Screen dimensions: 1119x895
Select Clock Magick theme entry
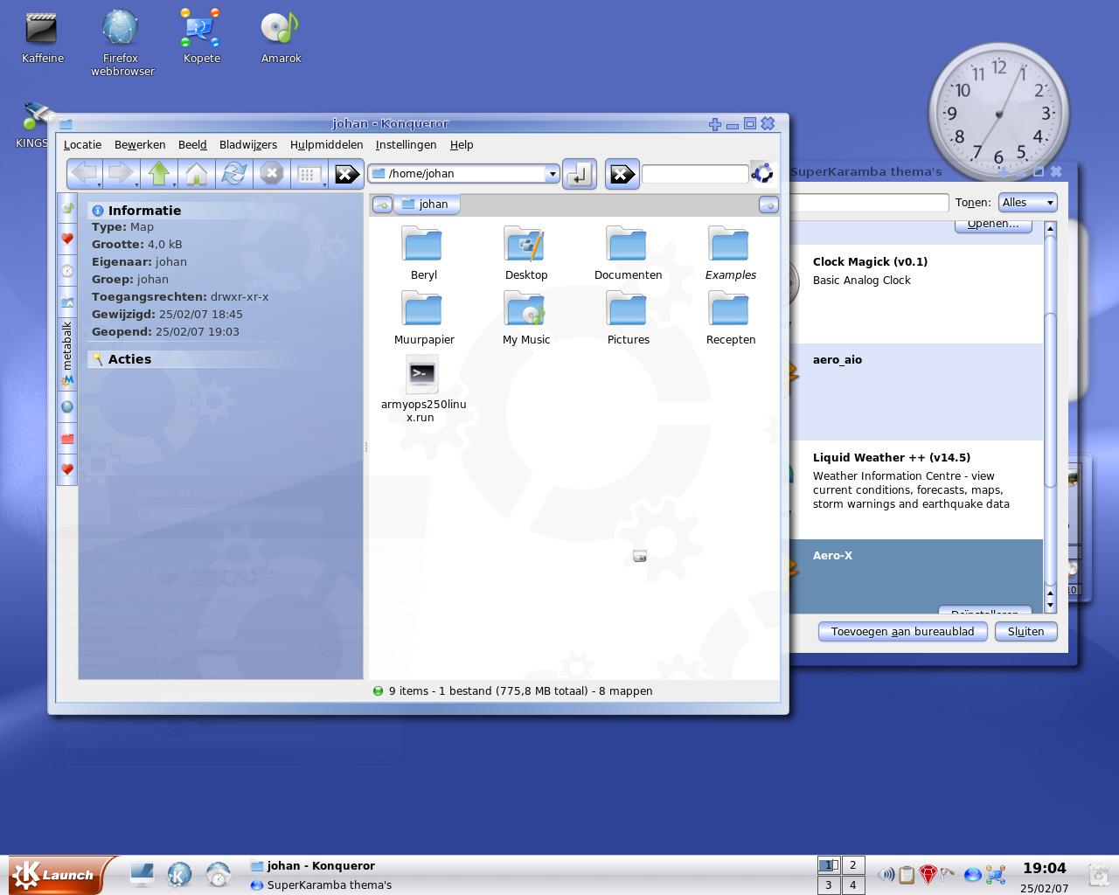pyautogui.click(x=915, y=294)
